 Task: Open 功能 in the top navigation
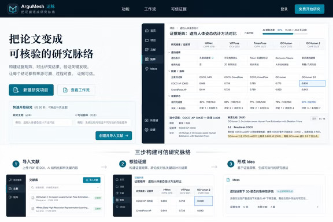(125, 9)
